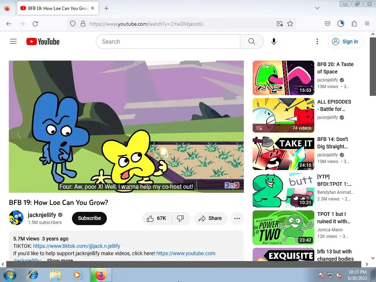Viewport: 376px width, 282px height.
Task: Open jacknjellify channel avatar
Action: point(16,218)
